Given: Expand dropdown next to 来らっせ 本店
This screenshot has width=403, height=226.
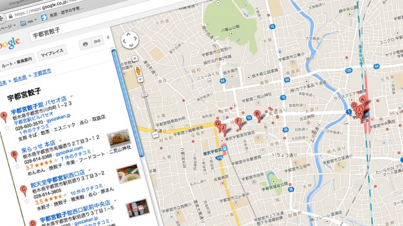Looking at the screenshot, I should (x=60, y=141).
